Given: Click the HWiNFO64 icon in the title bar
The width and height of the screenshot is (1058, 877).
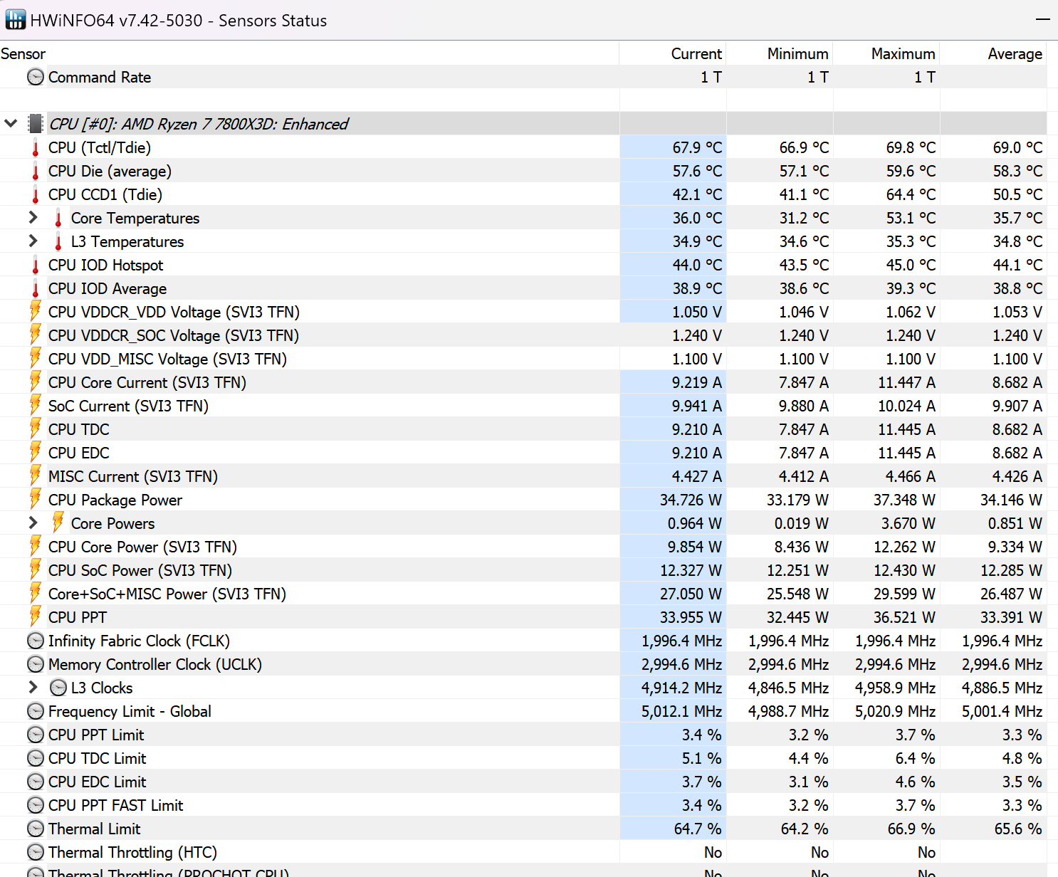Looking at the screenshot, I should 15,19.
